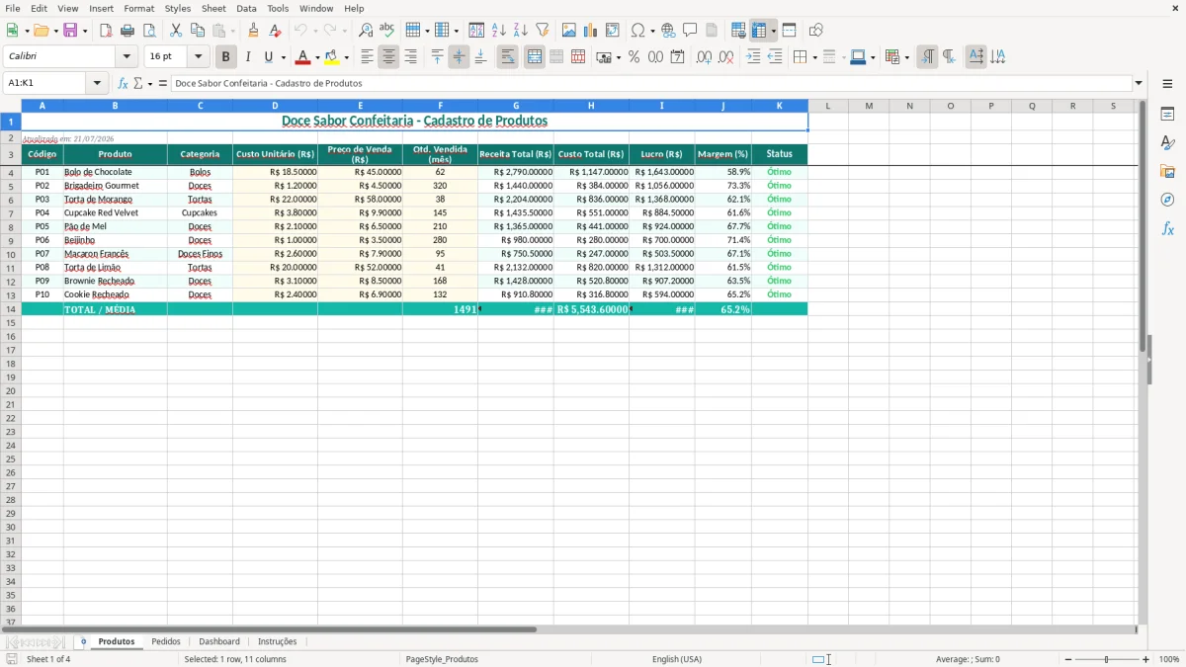Toggle Center Horizontally alignment
Image resolution: width=1186 pixels, height=667 pixels.
388,57
